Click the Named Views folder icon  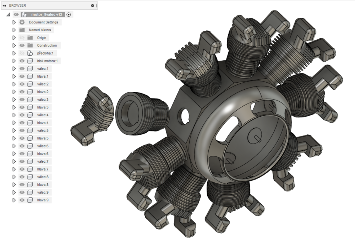22,30
